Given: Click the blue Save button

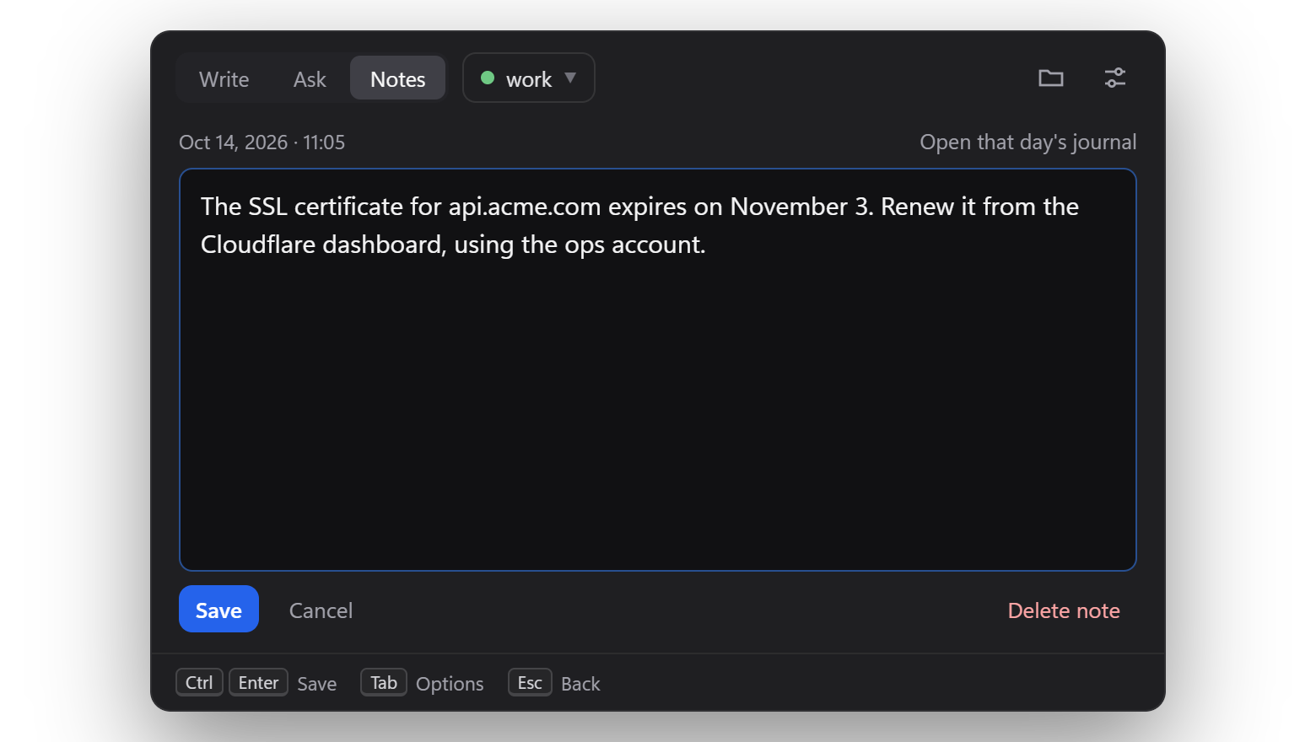Looking at the screenshot, I should pyautogui.click(x=218, y=610).
